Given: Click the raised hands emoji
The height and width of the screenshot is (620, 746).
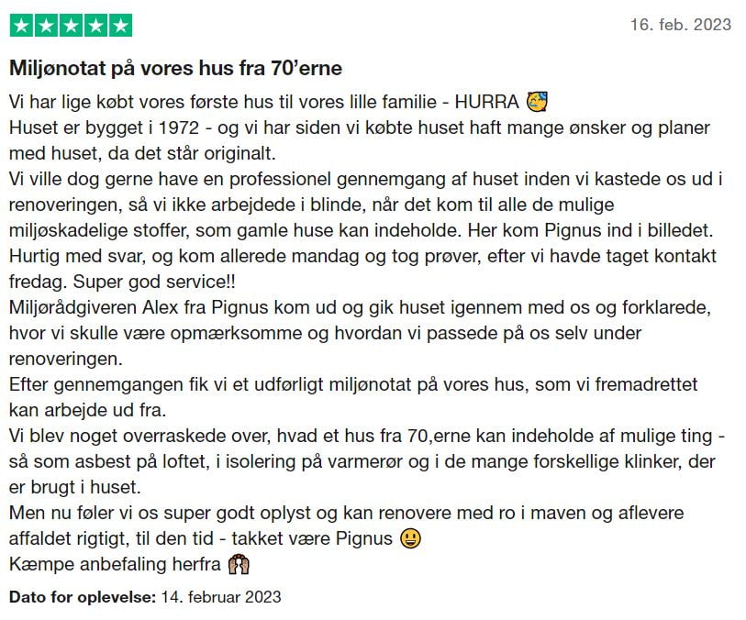Looking at the screenshot, I should (x=239, y=564).
